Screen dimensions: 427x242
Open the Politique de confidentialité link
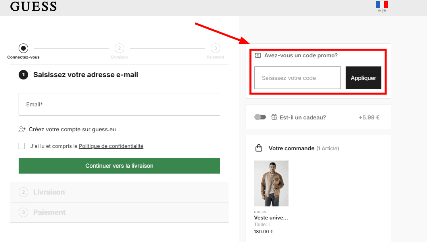tap(111, 146)
